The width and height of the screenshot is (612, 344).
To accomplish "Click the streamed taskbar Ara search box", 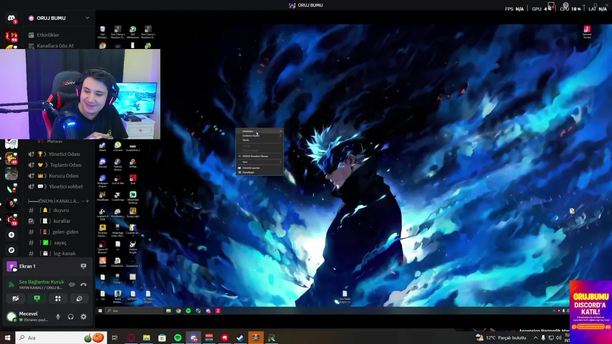I will click(134, 311).
